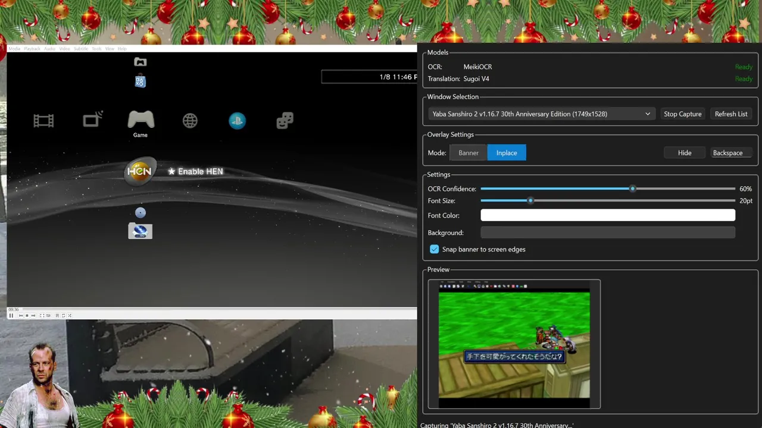Select the PlayStation Store bag icon
The image size is (762, 428).
point(140,81)
